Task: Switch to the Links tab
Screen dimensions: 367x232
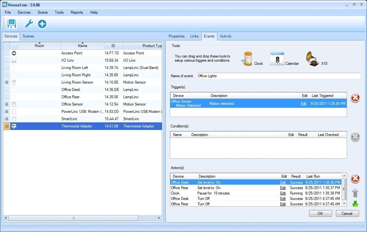Action: (x=194, y=36)
